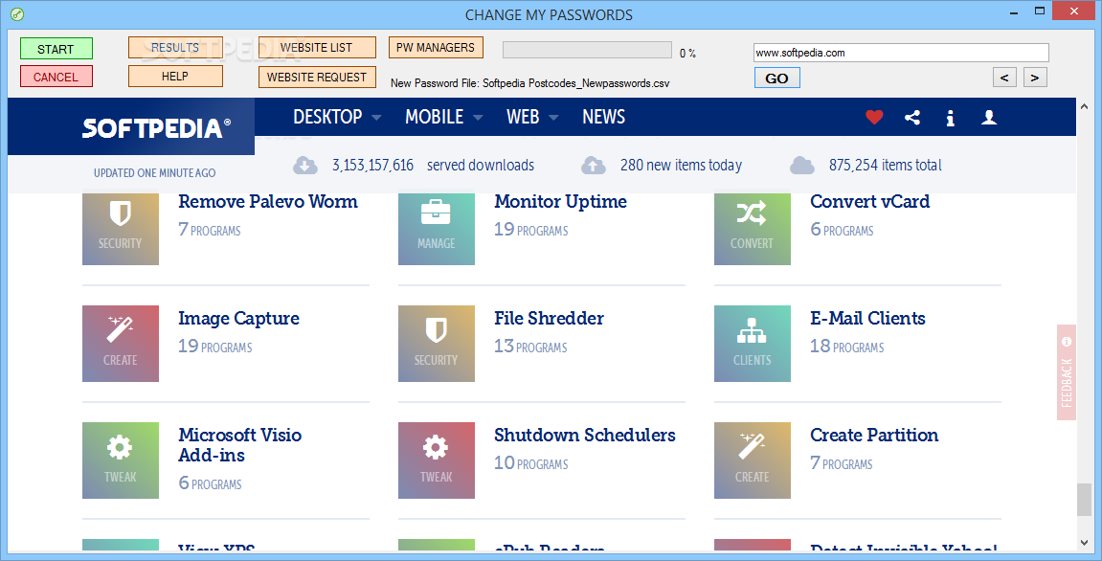Open the WEB navigation menu
The image size is (1102, 561).
pyautogui.click(x=523, y=117)
